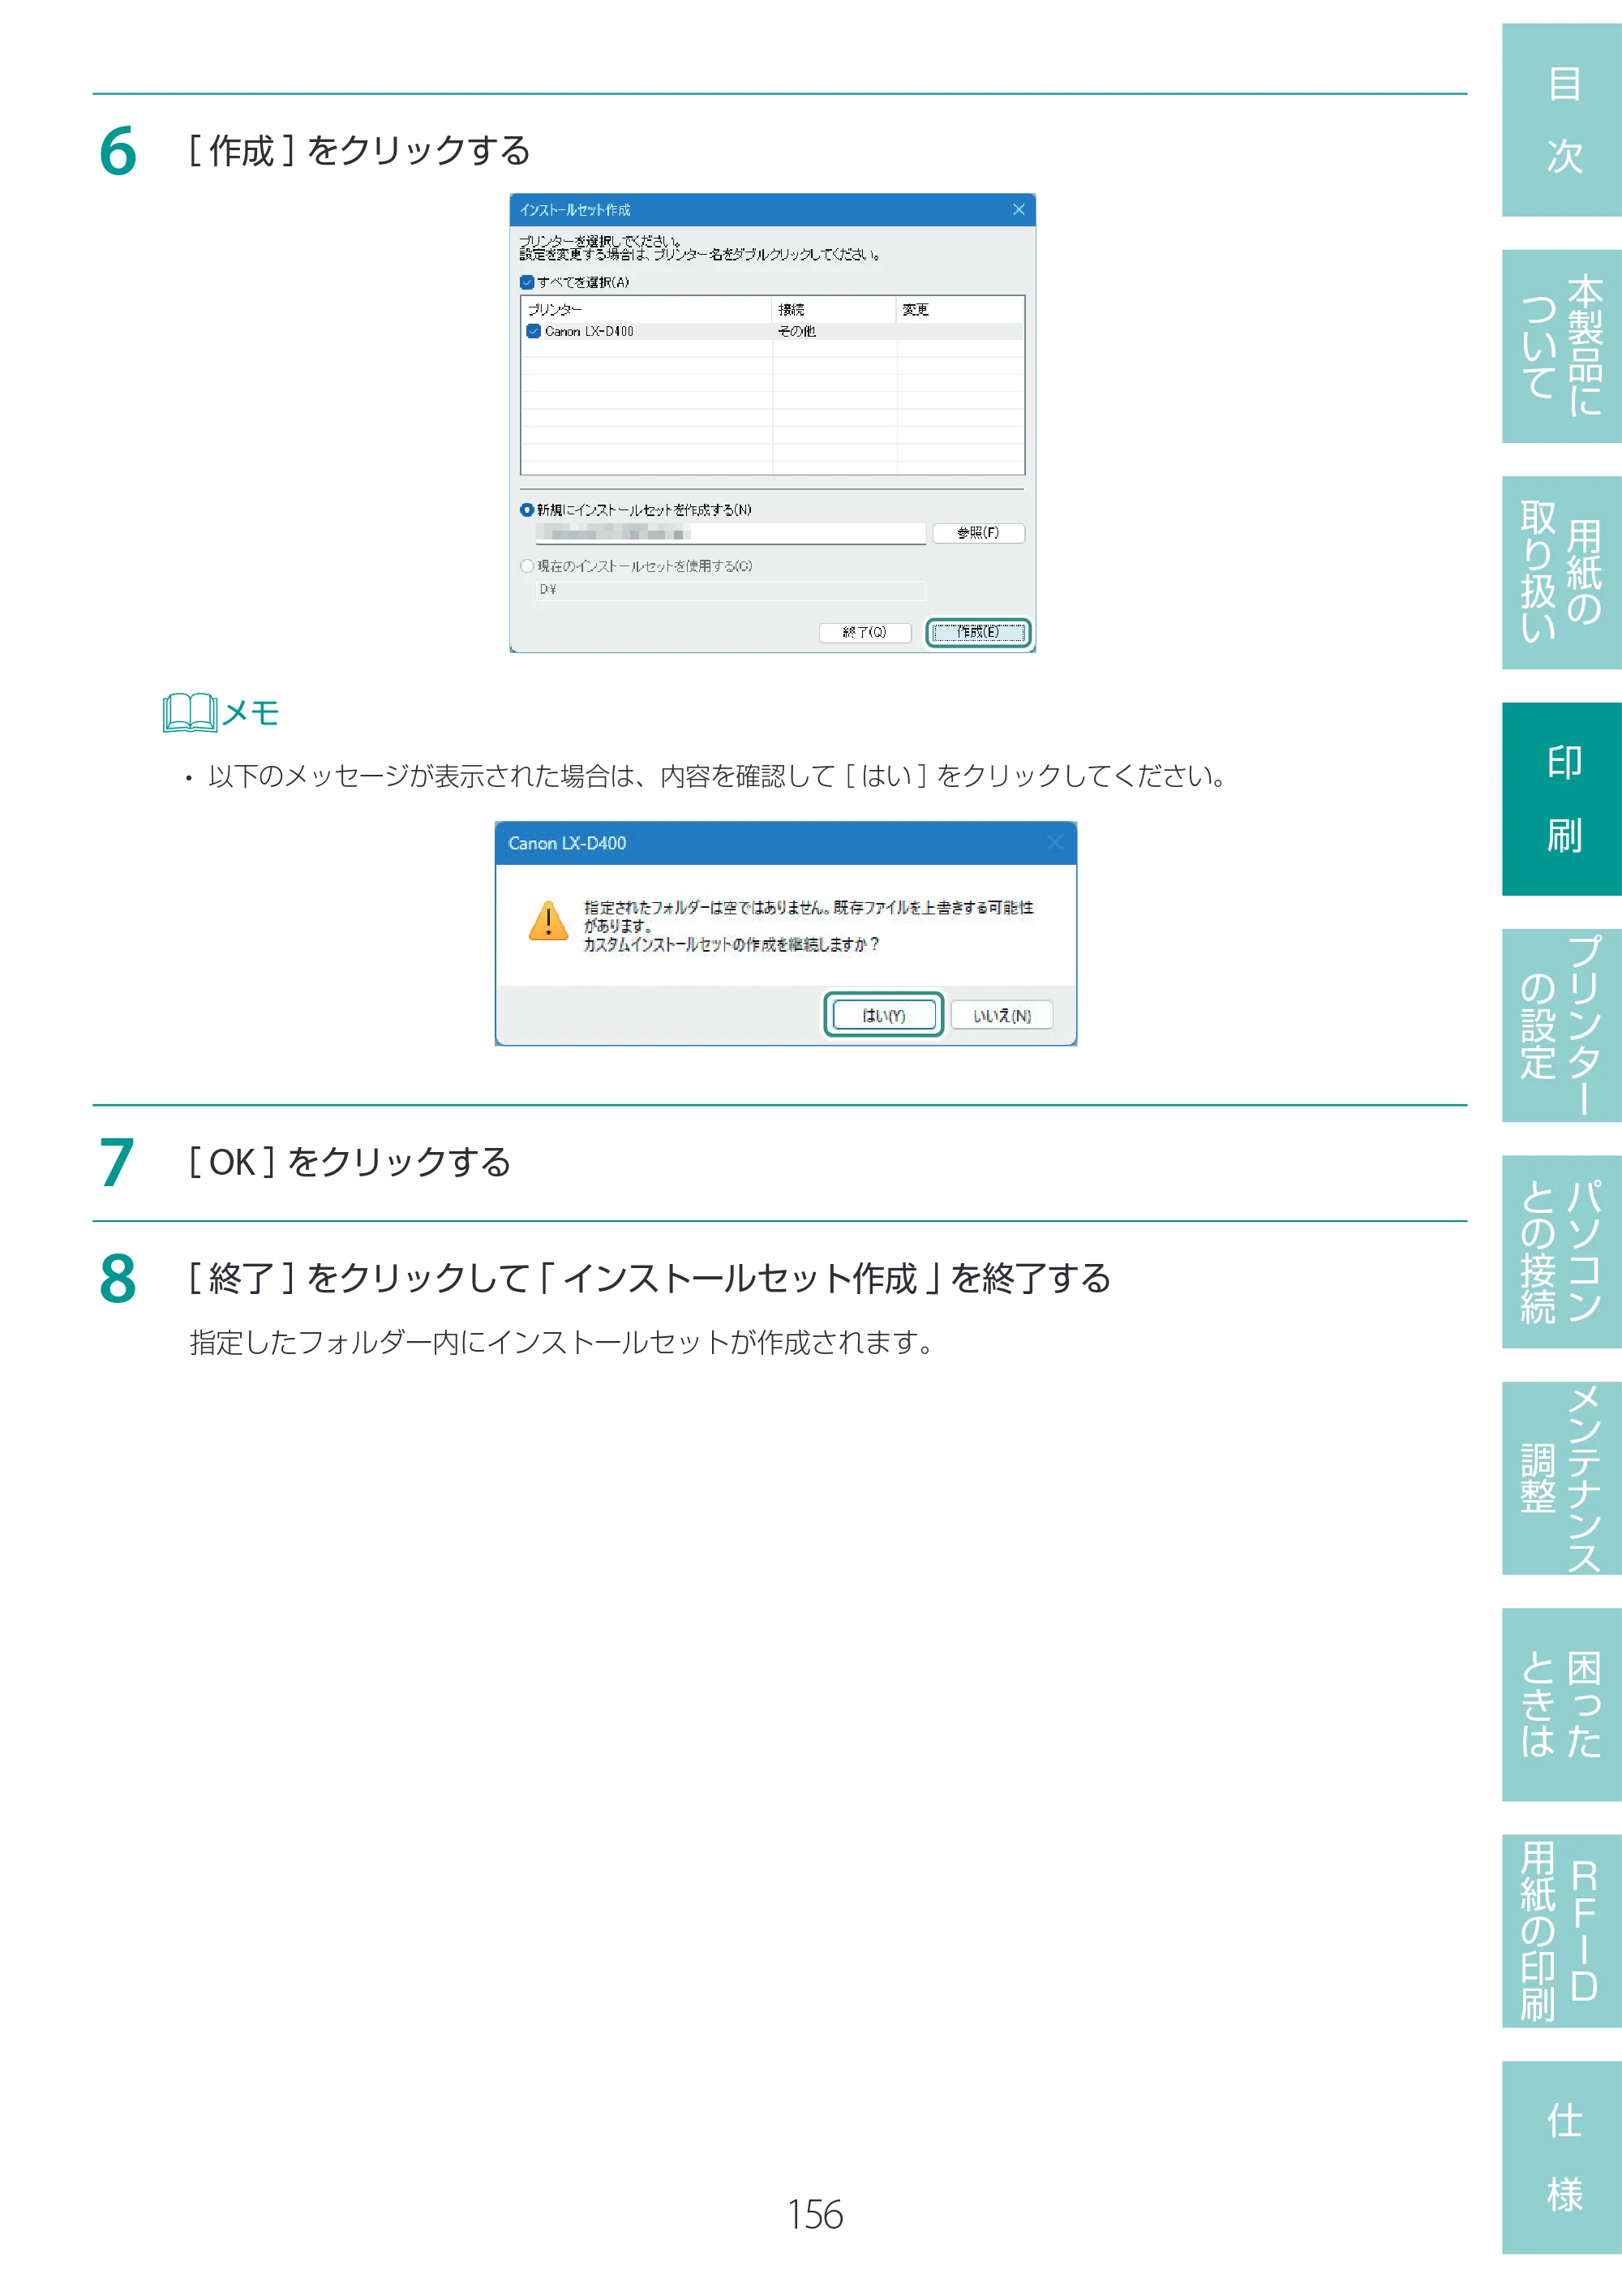Viewport: 1622px width, 2296px height.
Task: Click the warning triangle icon
Action: (547, 921)
